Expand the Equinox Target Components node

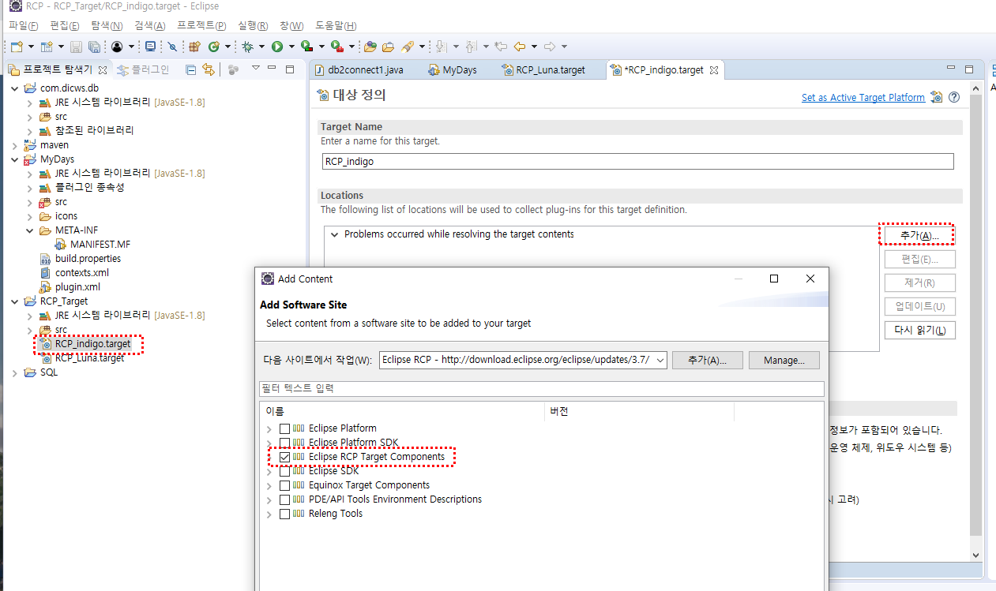click(269, 485)
